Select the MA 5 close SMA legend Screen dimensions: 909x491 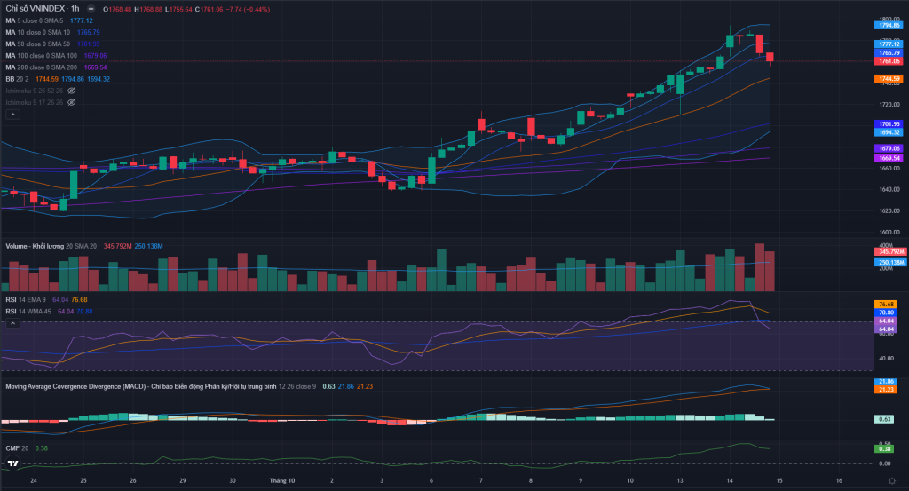click(34, 20)
